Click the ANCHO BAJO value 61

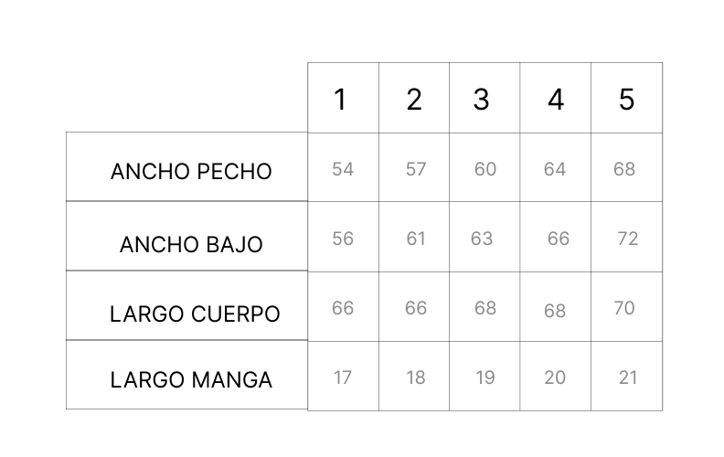pos(416,239)
